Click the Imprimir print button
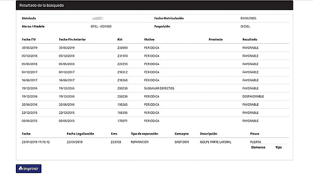The image size is (313, 174). [x=28, y=169]
